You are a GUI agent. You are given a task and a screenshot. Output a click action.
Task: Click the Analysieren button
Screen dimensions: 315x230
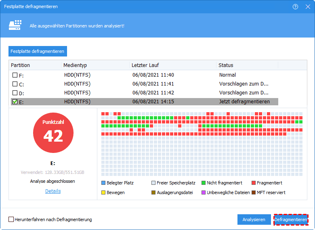[254, 220]
